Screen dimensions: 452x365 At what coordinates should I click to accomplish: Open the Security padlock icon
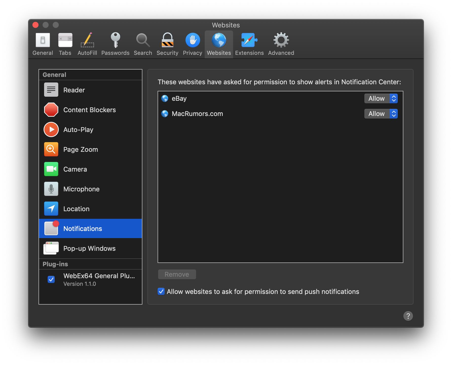167,40
